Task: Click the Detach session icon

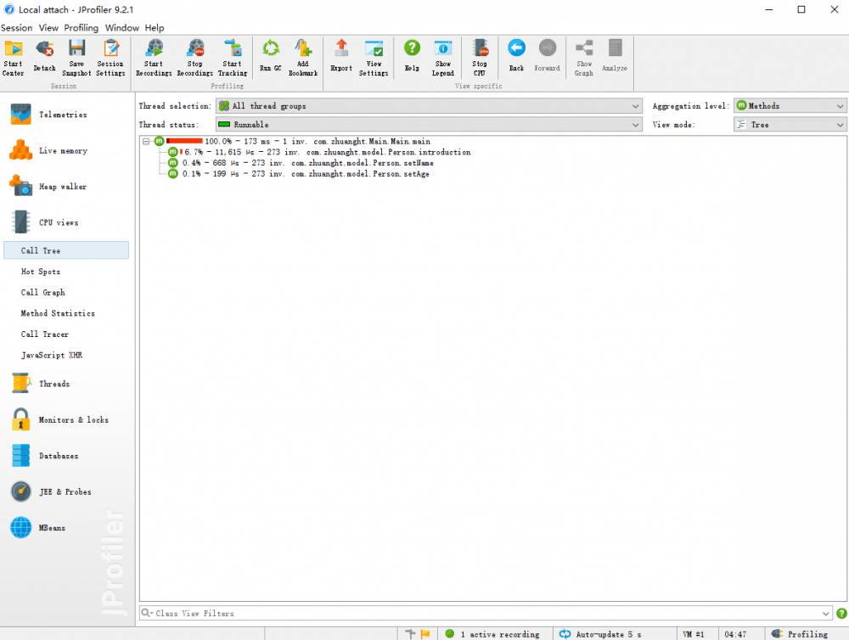Action: 44,58
